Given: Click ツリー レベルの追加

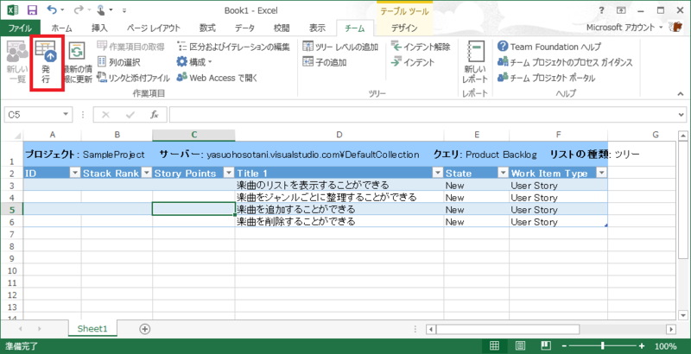Looking at the screenshot, I should (x=340, y=47).
